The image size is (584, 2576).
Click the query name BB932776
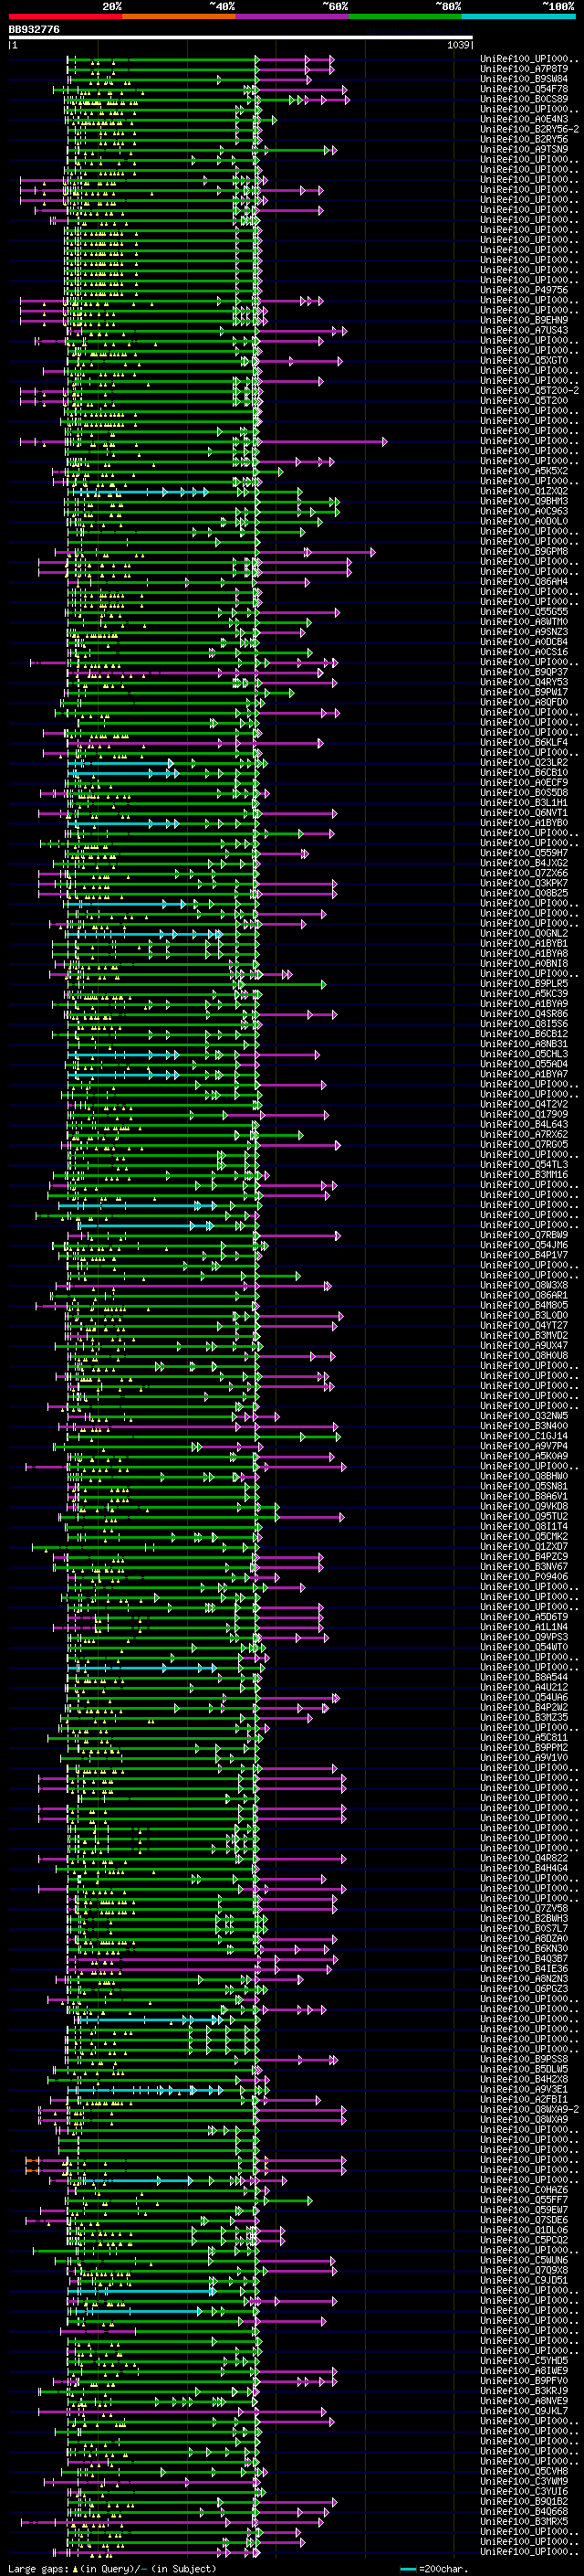pos(34,30)
